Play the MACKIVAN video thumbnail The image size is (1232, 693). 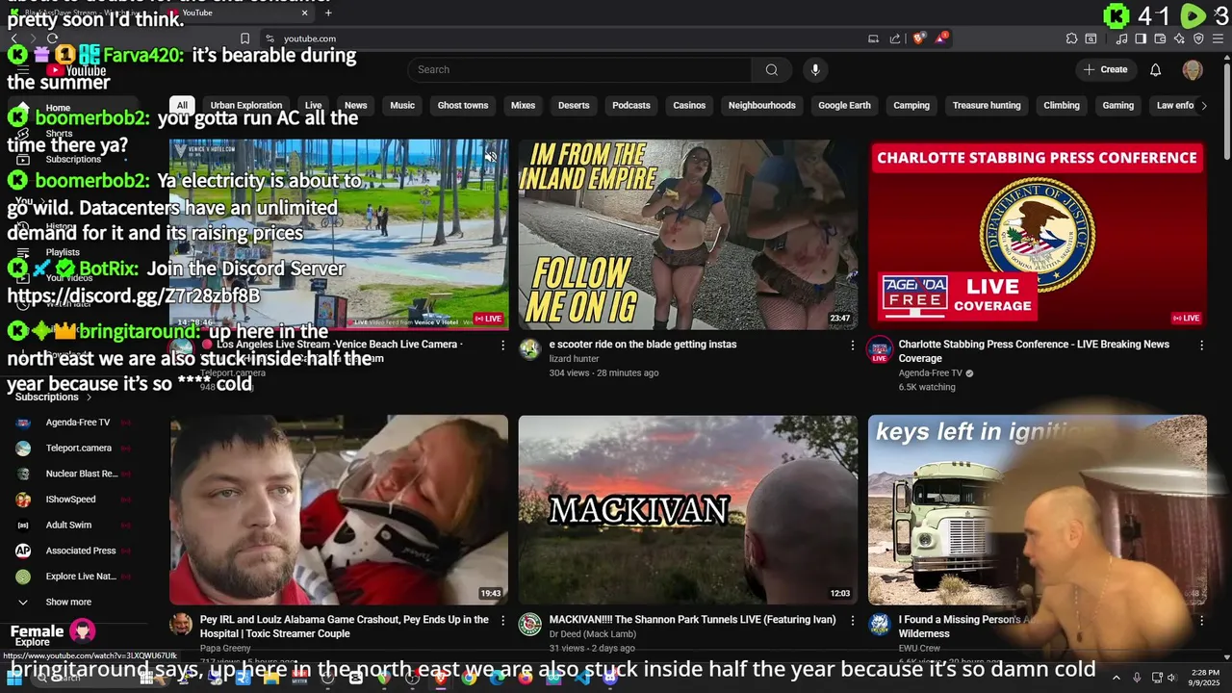click(688, 510)
